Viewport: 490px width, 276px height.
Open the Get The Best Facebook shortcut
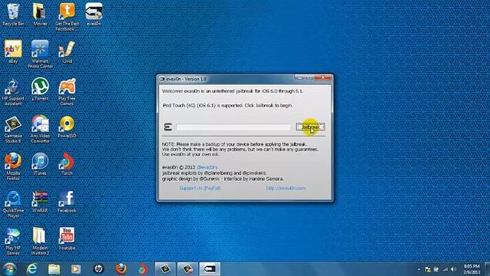pyautogui.click(x=67, y=17)
